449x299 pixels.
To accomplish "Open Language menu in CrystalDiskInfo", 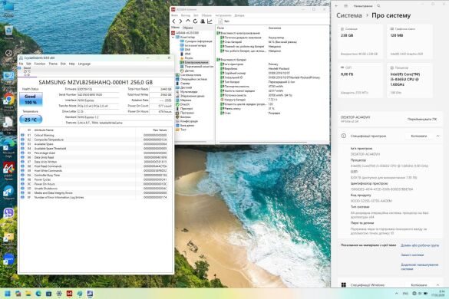I will 84,64.
